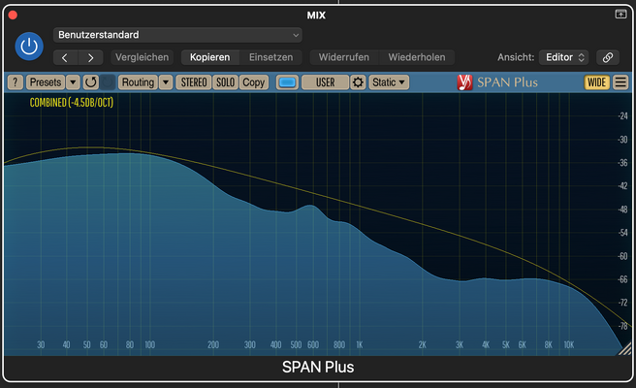Click the blue spectrum color swatch
Image resolution: width=636 pixels, height=388 pixels.
[x=288, y=82]
